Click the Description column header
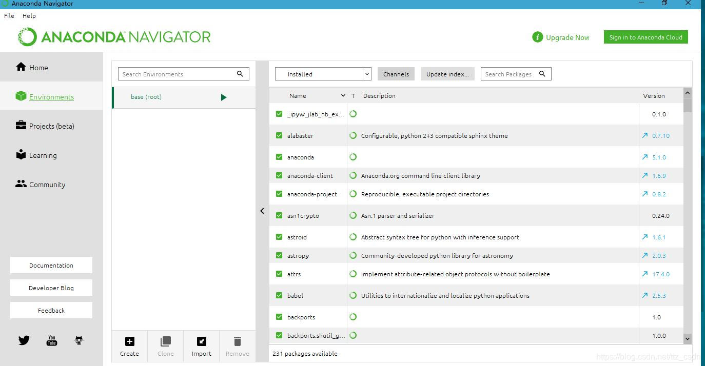Screen dimensions: 705x366 pyautogui.click(x=379, y=96)
